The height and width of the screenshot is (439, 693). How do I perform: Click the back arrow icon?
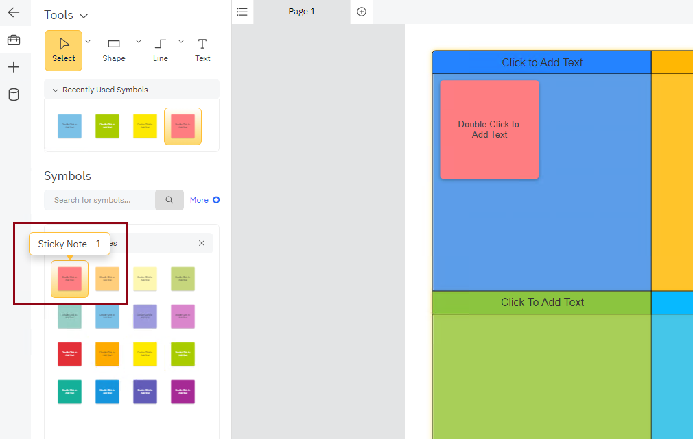[14, 12]
